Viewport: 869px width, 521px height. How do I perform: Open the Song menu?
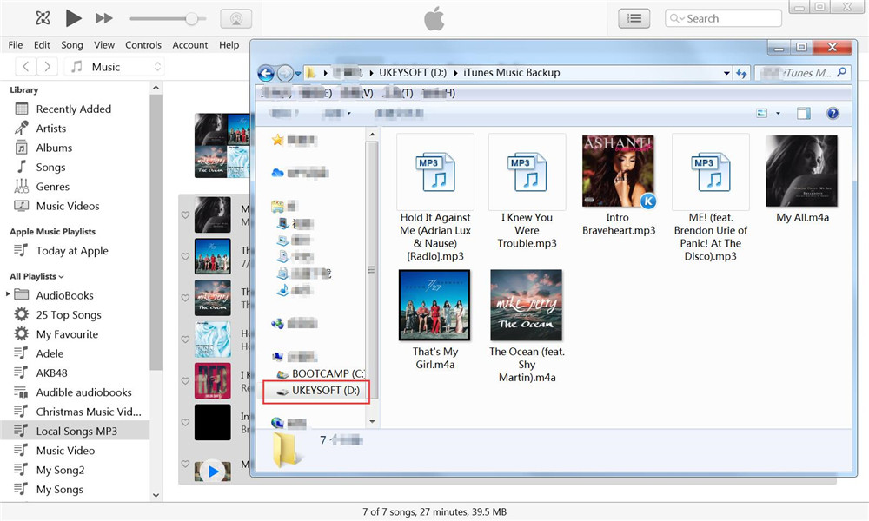pos(71,45)
